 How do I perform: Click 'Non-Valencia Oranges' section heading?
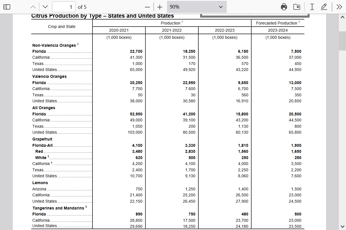(54, 45)
